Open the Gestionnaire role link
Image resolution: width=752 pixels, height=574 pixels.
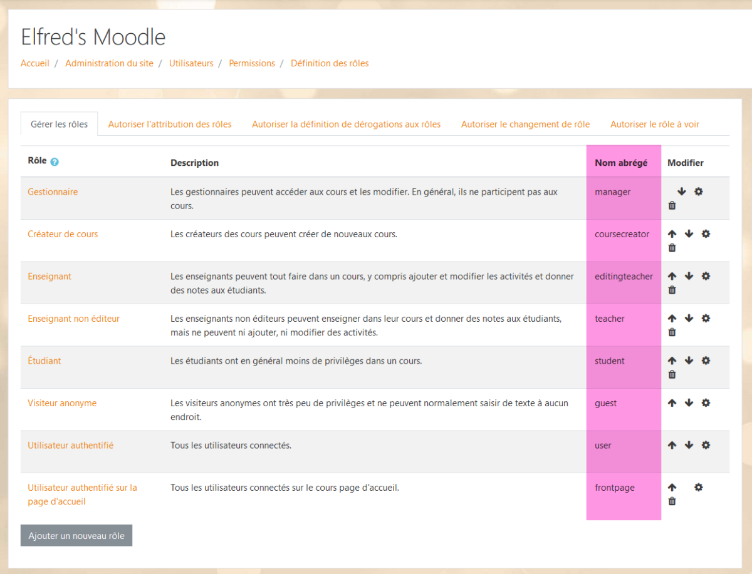pyautogui.click(x=53, y=192)
